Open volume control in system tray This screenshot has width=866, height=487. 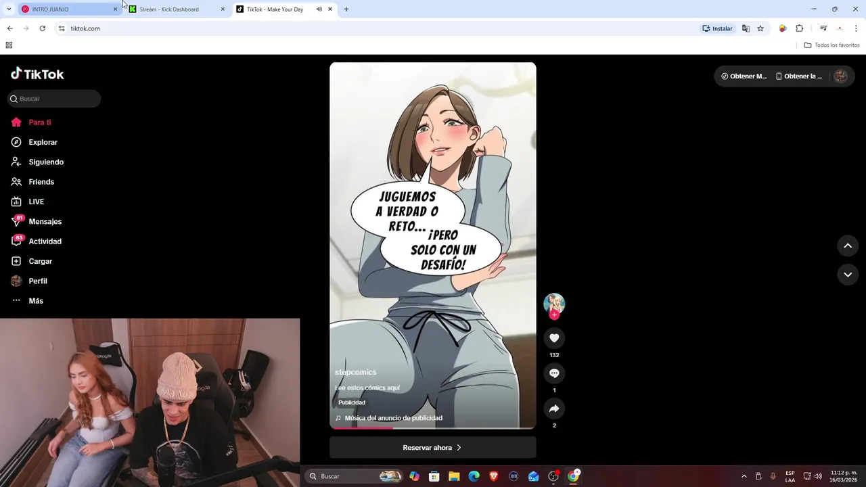coord(818,476)
